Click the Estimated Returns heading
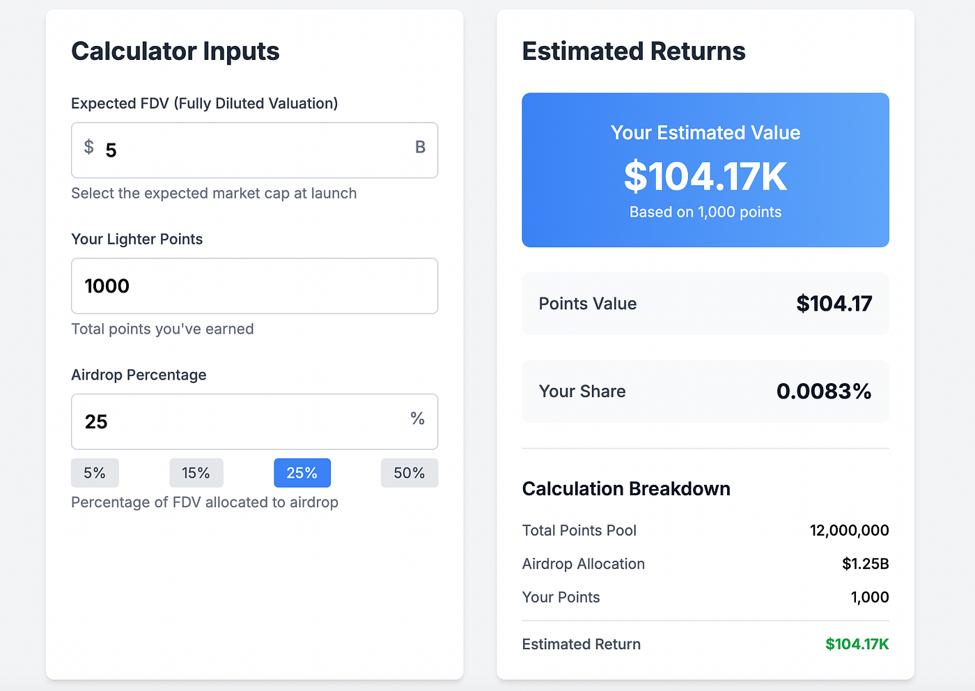Screen dimensions: 975x691 (634, 51)
